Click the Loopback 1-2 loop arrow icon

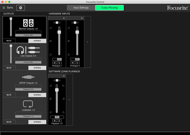pyautogui.click(x=28, y=104)
